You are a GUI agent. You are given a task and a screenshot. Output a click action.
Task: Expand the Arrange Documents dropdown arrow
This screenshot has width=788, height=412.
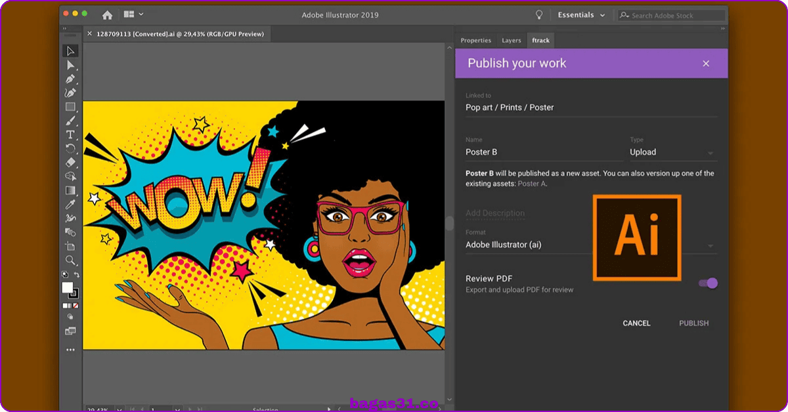[x=141, y=14]
